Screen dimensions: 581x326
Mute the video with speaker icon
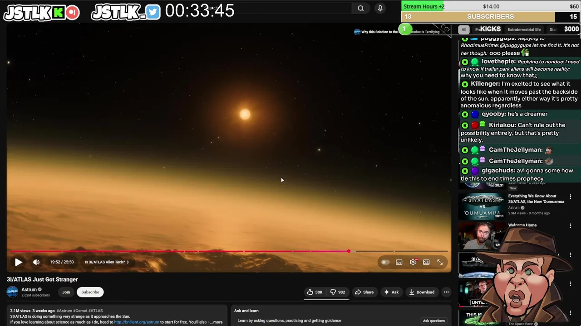coord(36,262)
